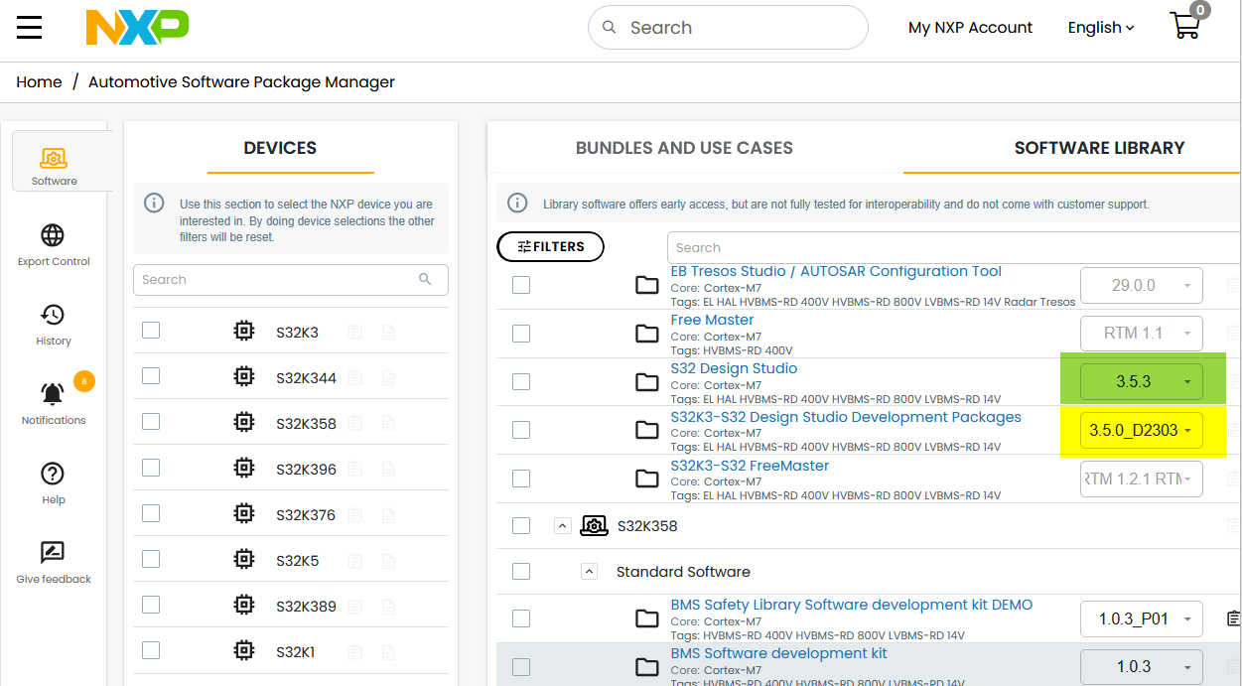Image resolution: width=1242 pixels, height=686 pixels.
Task: Open the S32 Design Studio link
Action: [734, 368]
